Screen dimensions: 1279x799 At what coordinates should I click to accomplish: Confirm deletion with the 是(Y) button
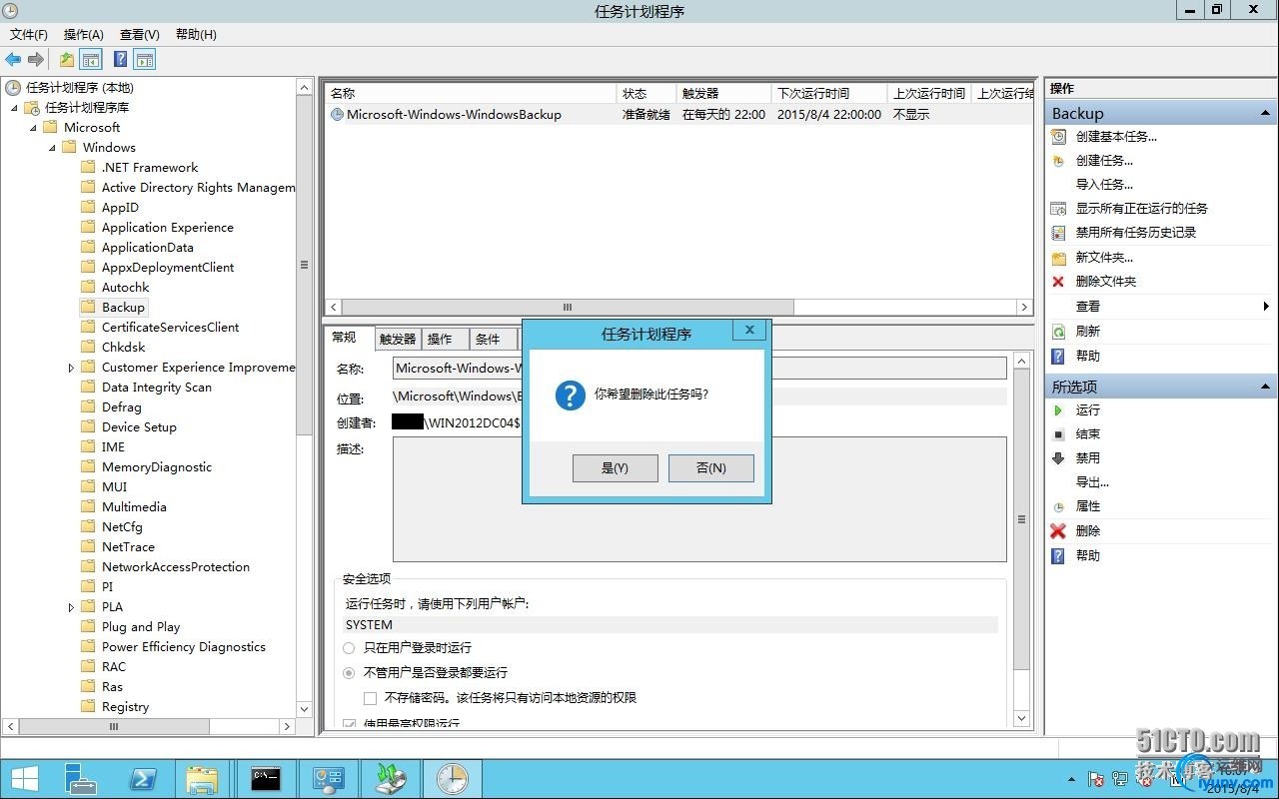[x=616, y=468]
